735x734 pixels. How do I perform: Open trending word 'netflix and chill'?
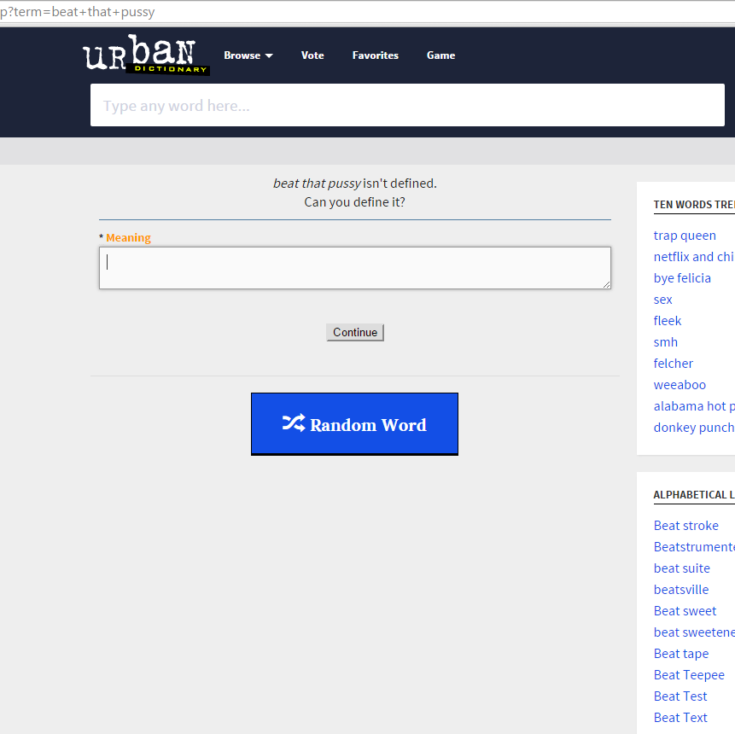(694, 257)
